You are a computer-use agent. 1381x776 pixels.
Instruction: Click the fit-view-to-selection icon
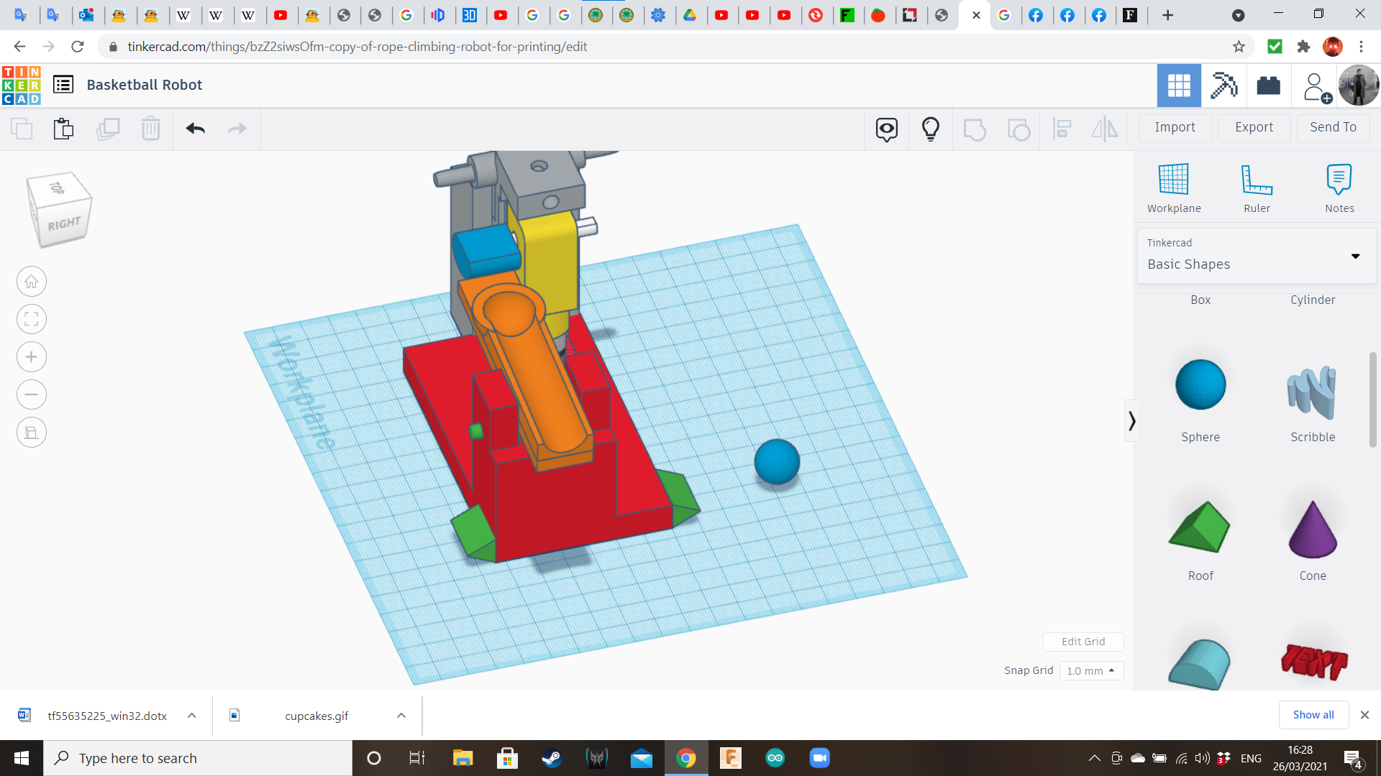pos(31,319)
